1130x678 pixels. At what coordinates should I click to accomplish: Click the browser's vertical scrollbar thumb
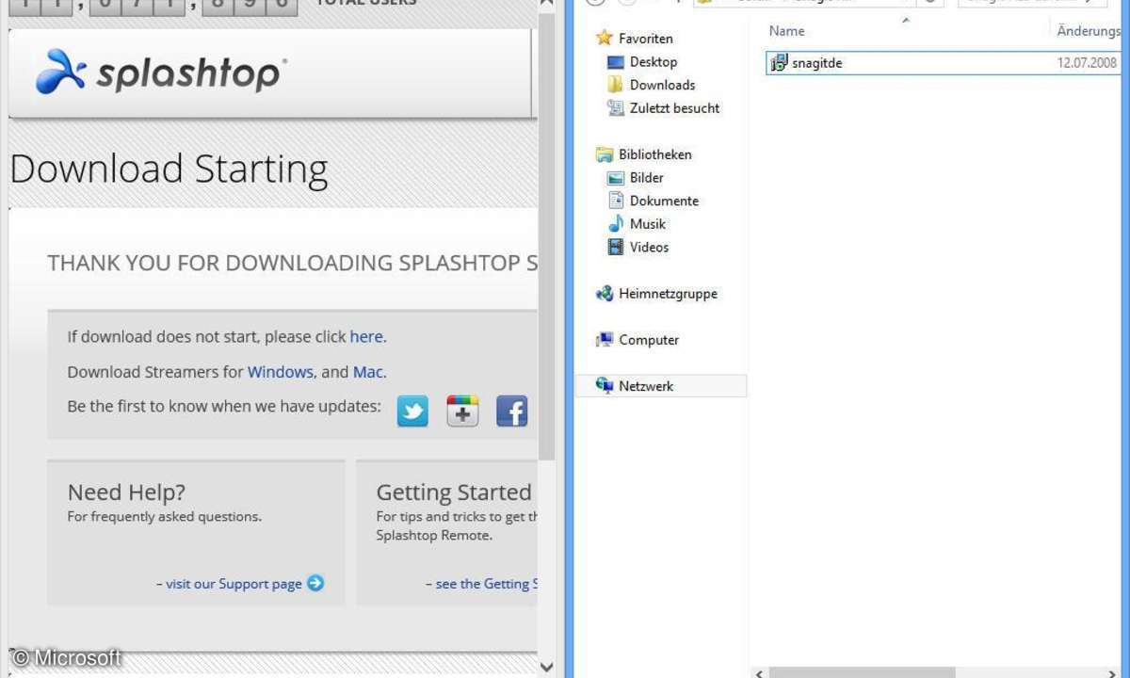coord(546,235)
